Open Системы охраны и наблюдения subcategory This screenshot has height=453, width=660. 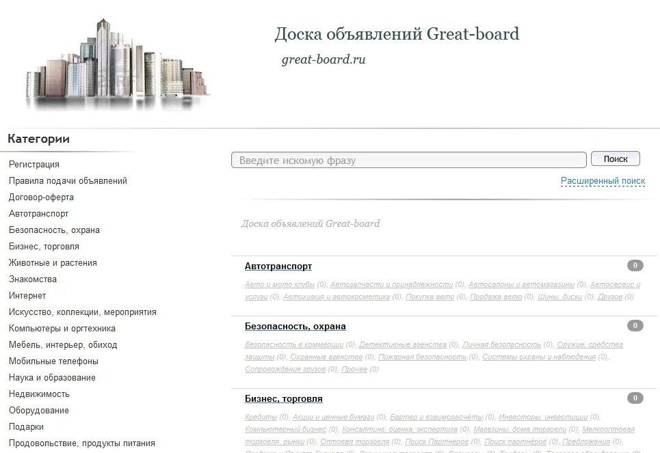pyautogui.click(x=539, y=357)
